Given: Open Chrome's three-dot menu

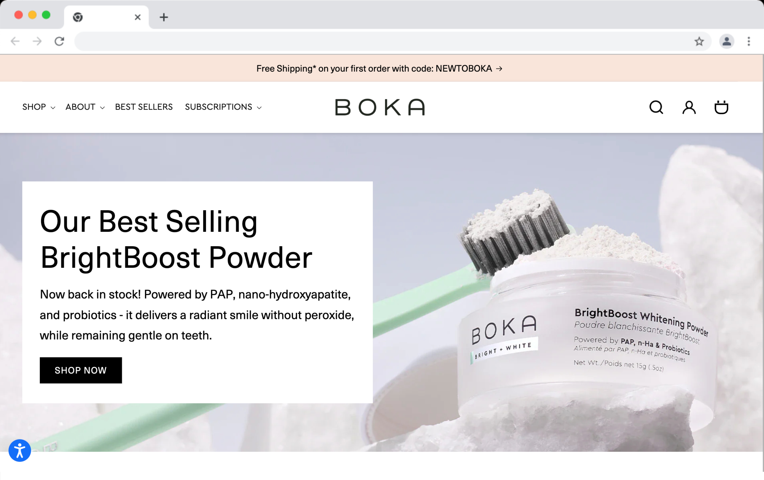Looking at the screenshot, I should (749, 41).
